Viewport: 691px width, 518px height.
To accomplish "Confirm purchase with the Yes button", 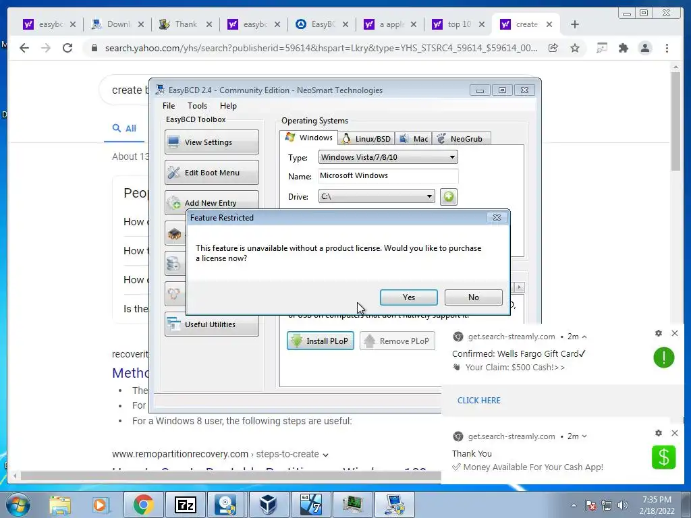I will pos(408,297).
